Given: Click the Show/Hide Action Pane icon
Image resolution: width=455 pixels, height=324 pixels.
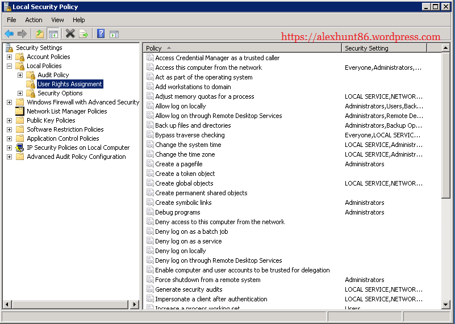Looking at the screenshot, I should point(114,34).
